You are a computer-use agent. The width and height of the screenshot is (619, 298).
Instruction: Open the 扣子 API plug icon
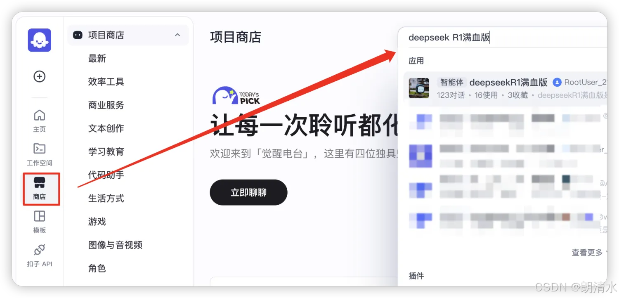[x=40, y=250]
